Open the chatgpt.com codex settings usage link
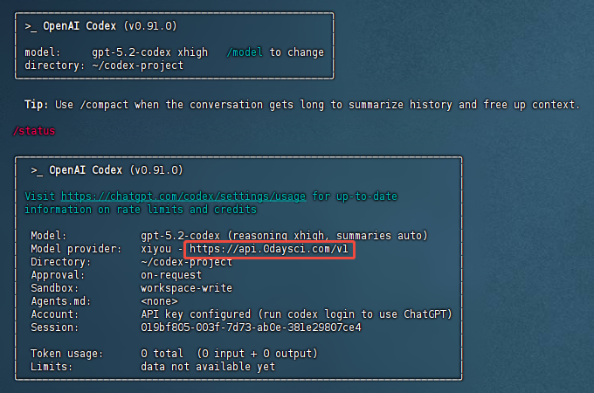594x393 pixels. point(183,196)
